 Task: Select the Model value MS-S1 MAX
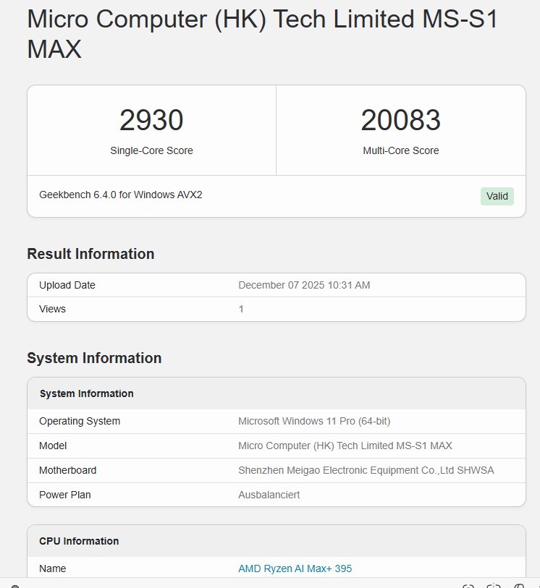coord(345,446)
